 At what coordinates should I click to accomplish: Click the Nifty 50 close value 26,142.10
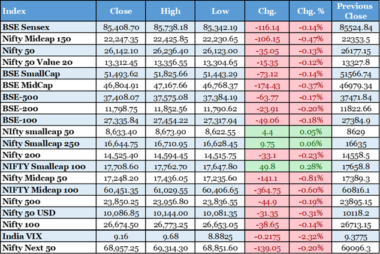(x=123, y=50)
